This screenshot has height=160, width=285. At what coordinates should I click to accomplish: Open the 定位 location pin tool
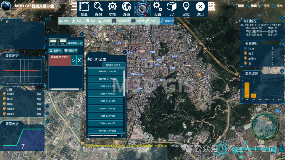tap(186, 9)
